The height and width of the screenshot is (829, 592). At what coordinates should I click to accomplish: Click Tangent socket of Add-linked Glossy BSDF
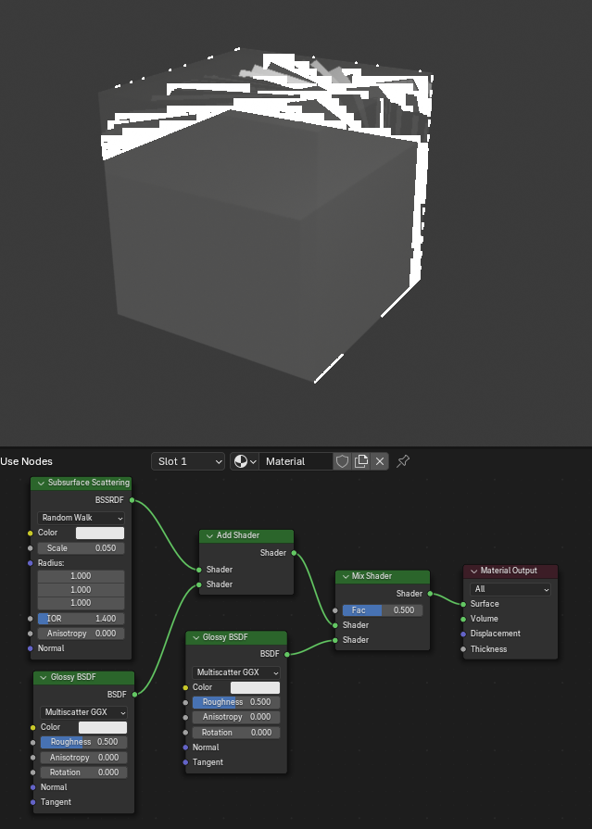click(x=33, y=802)
